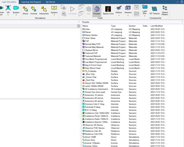Sort presets by Type column header
This screenshot has height=147, width=184.
pyautogui.click(x=119, y=26)
